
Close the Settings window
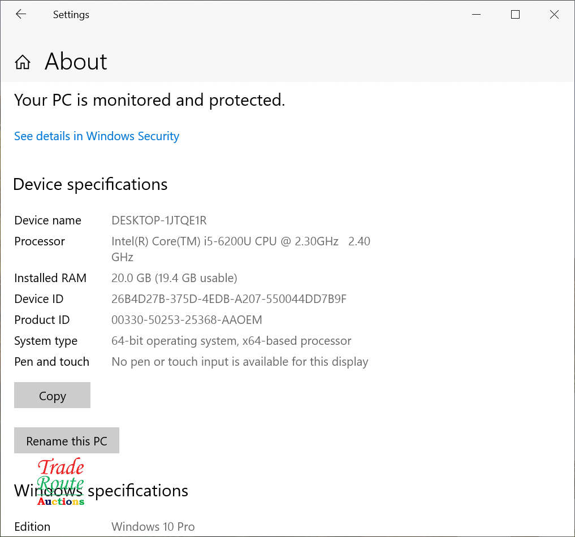tap(554, 15)
